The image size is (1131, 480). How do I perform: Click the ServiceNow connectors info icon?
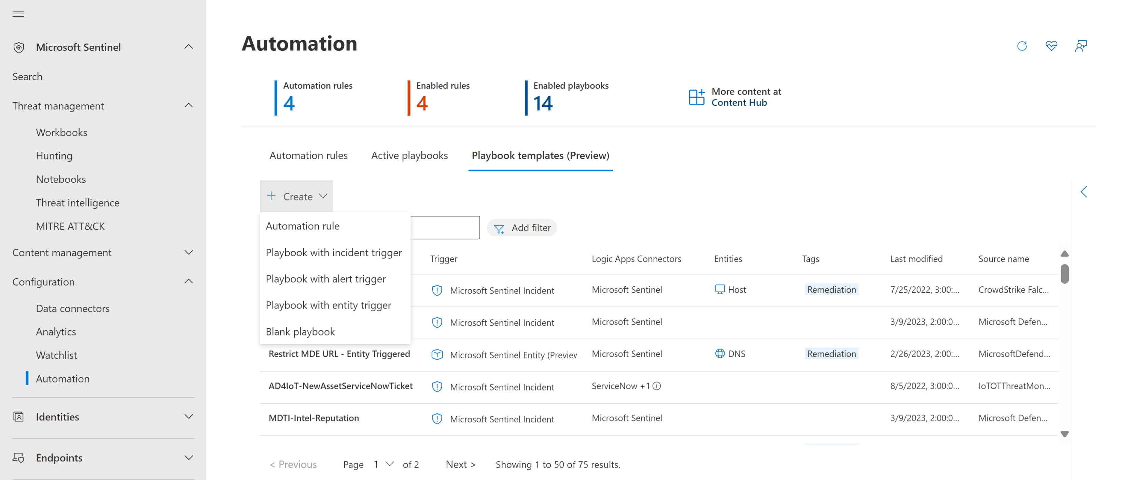[657, 386]
